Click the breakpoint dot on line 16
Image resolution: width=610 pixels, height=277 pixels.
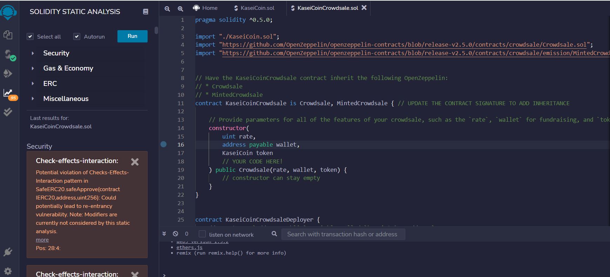[x=163, y=144]
